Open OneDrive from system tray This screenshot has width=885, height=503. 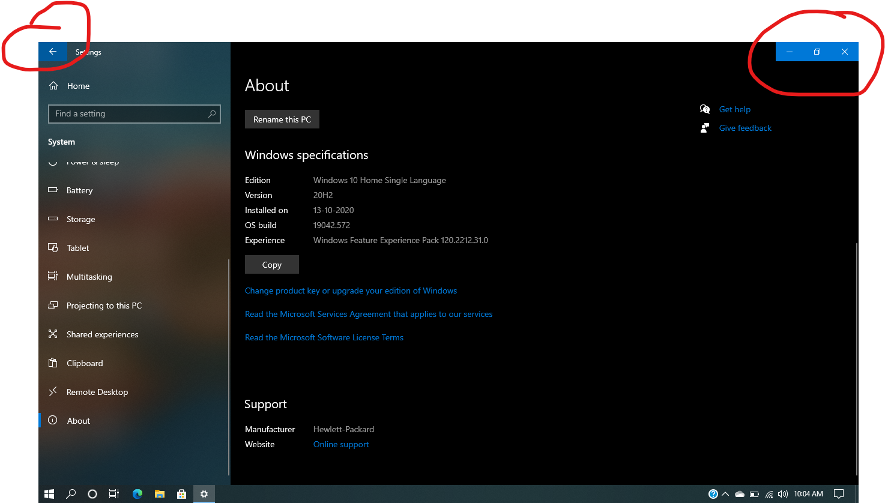740,494
